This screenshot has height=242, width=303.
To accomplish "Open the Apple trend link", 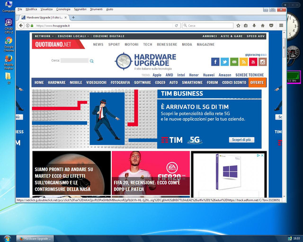I will point(157,75).
